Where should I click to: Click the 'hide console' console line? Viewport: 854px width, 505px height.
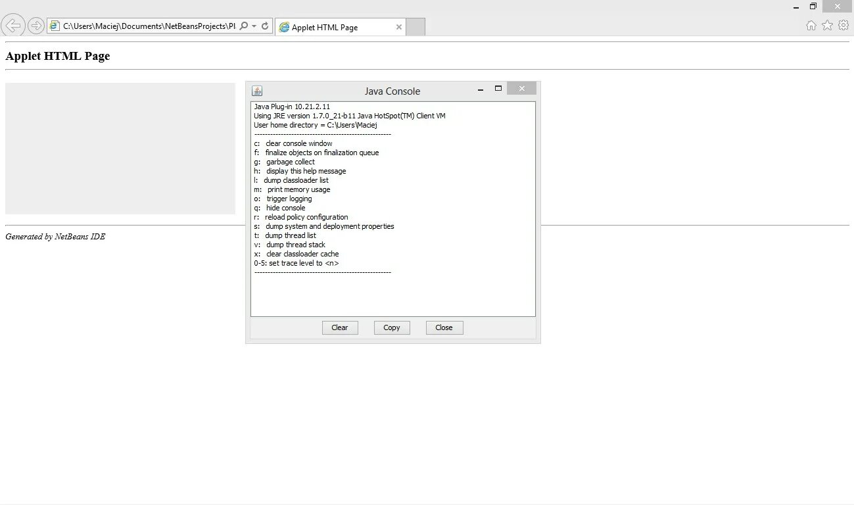279,208
